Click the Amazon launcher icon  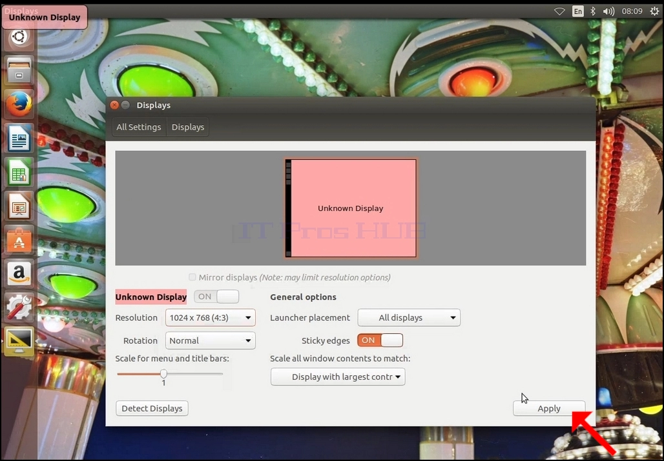(19, 273)
